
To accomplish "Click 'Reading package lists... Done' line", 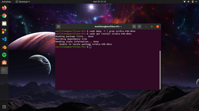I will click(x=74, y=36).
